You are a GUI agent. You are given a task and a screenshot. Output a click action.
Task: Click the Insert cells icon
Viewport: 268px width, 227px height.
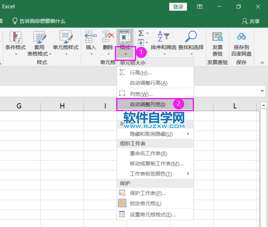(x=91, y=37)
